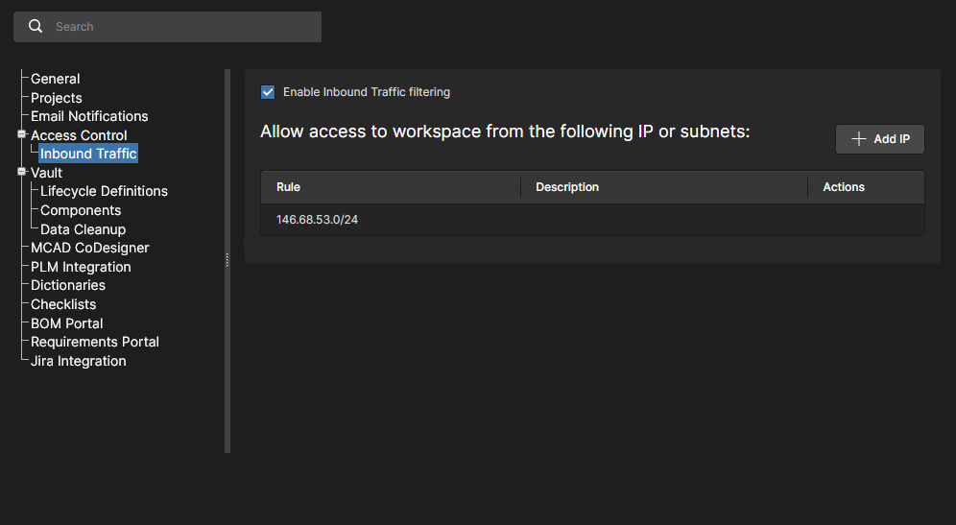This screenshot has width=956, height=525.
Task: Open Email Notifications settings
Action: pyautogui.click(x=89, y=116)
